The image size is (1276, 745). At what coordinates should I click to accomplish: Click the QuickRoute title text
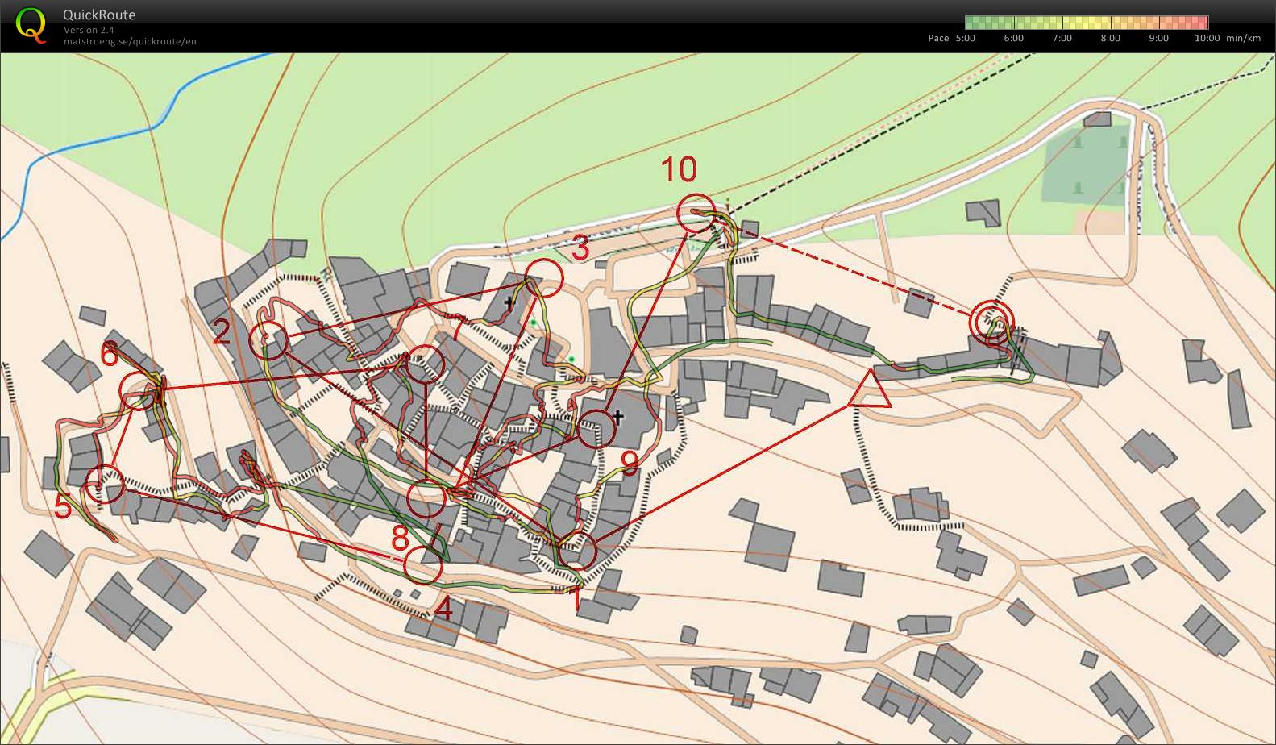(x=99, y=15)
